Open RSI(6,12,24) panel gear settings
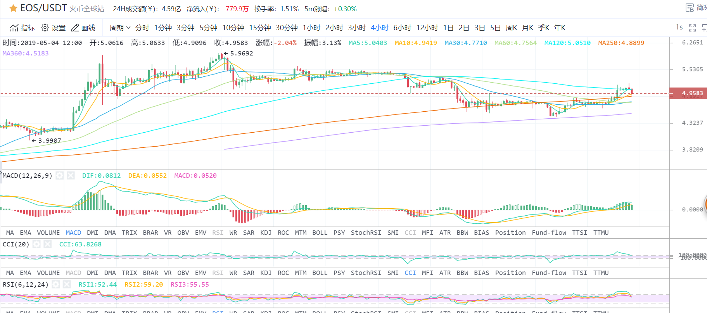The width and height of the screenshot is (707, 313). click(x=56, y=285)
